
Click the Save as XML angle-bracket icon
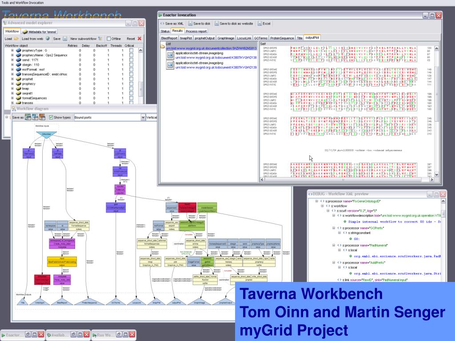tap(162, 24)
